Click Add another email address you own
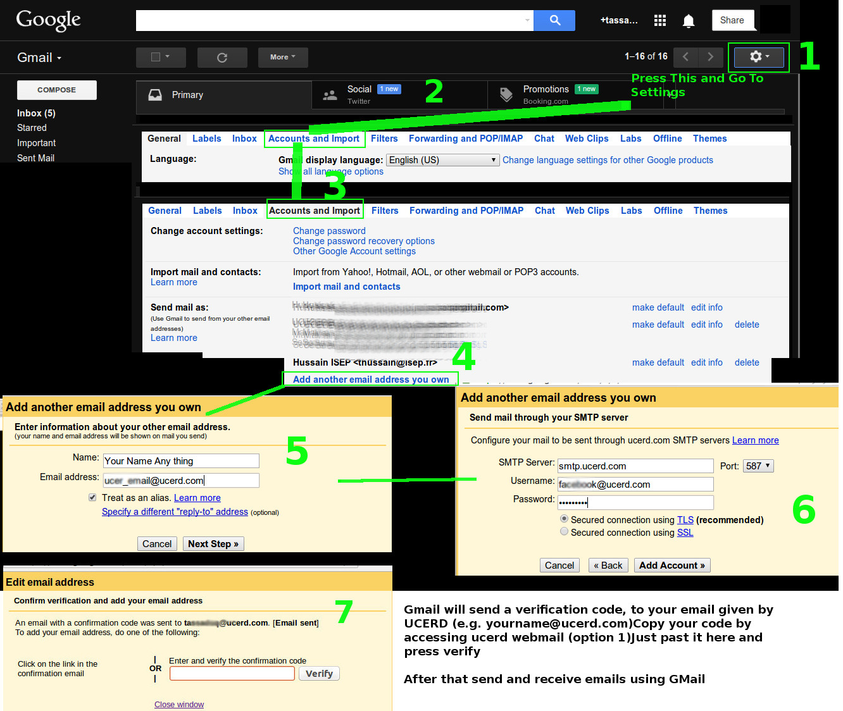Image resolution: width=843 pixels, height=711 pixels. pyautogui.click(x=371, y=380)
